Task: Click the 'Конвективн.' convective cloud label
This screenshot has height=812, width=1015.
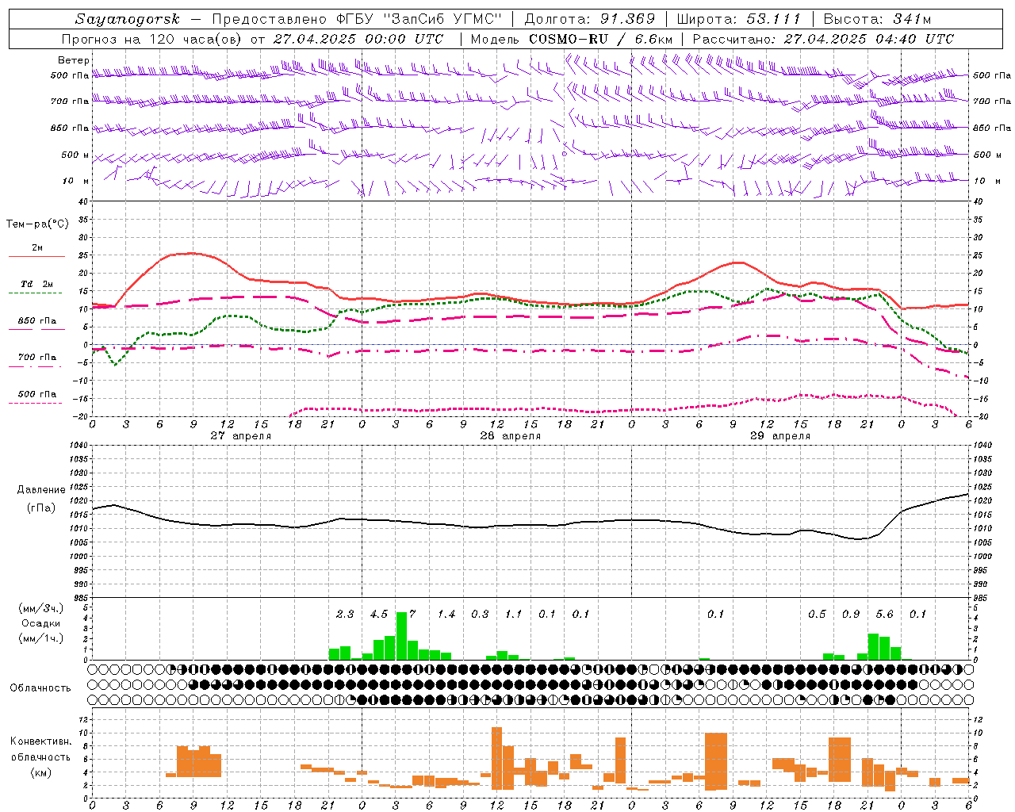Action: (40, 741)
